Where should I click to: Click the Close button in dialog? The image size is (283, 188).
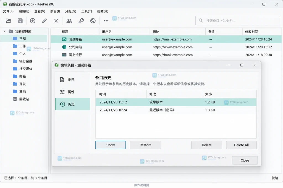pos(245,160)
